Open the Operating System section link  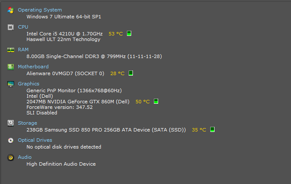[40, 10]
